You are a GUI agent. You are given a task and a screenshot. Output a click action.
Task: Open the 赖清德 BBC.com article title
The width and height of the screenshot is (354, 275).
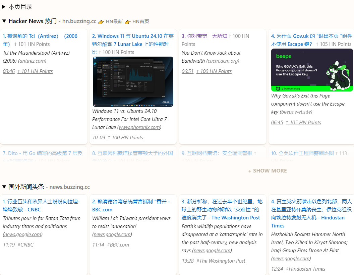tap(131, 206)
